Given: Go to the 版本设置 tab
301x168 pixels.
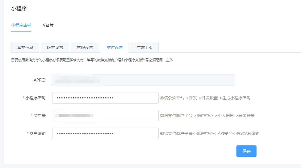Looking at the screenshot, I should click(55, 48).
